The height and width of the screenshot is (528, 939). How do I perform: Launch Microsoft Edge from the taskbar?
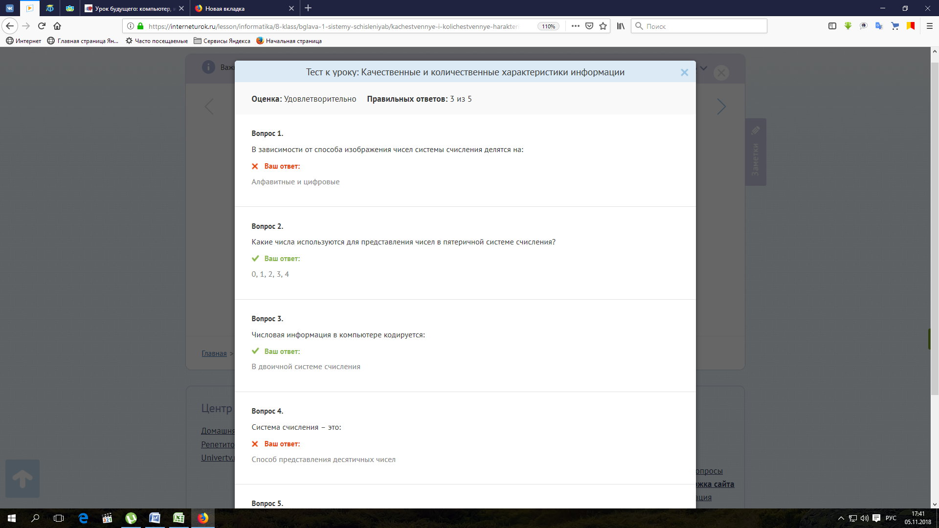coord(83,518)
